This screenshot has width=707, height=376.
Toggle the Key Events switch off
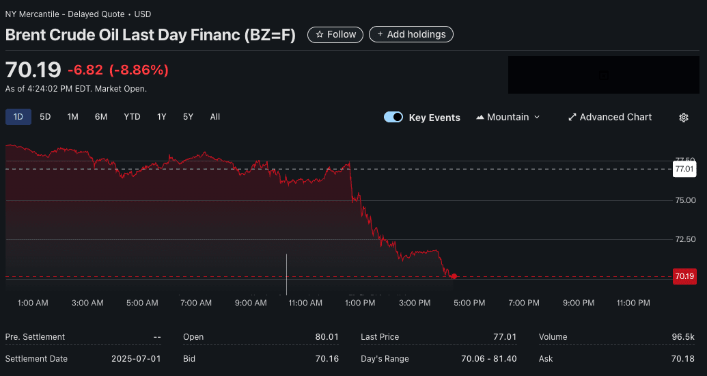coord(393,117)
